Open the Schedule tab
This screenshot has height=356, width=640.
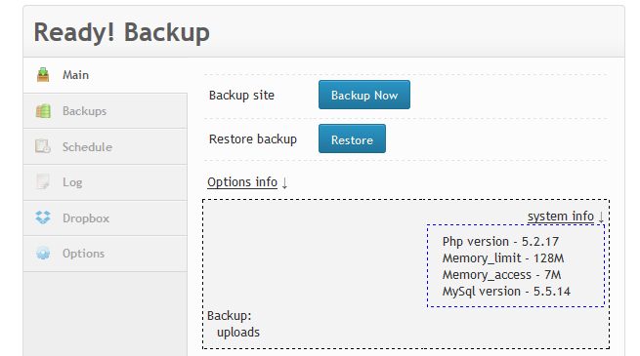click(x=87, y=147)
